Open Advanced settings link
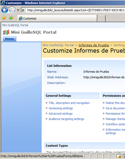This screenshot has width=125, height=159. [x=60, y=114]
